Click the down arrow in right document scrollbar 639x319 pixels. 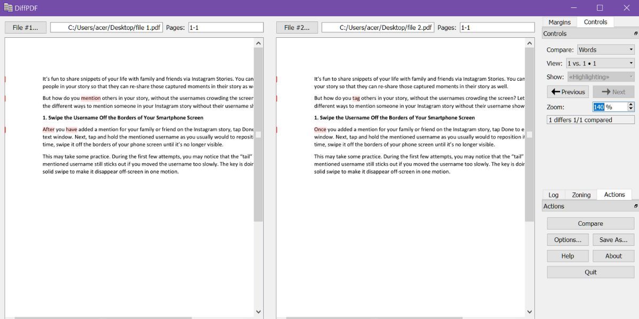(530, 312)
